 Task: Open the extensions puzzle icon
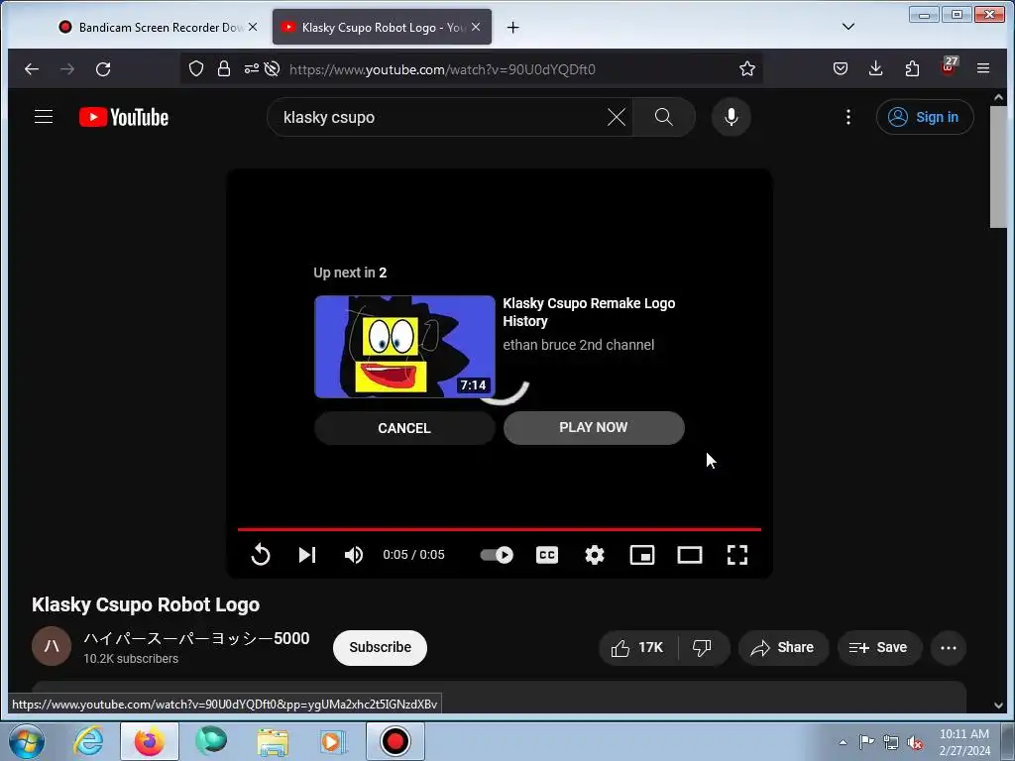(912, 68)
